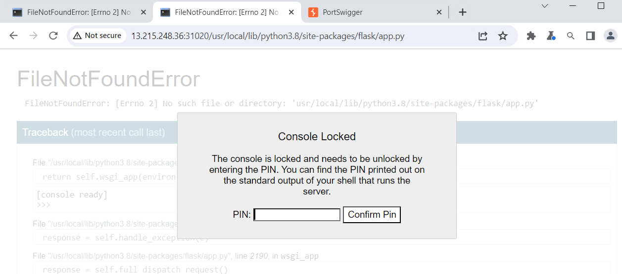Click the Traceback header bar
The width and height of the screenshot is (622, 274).
pyautogui.click(x=94, y=132)
